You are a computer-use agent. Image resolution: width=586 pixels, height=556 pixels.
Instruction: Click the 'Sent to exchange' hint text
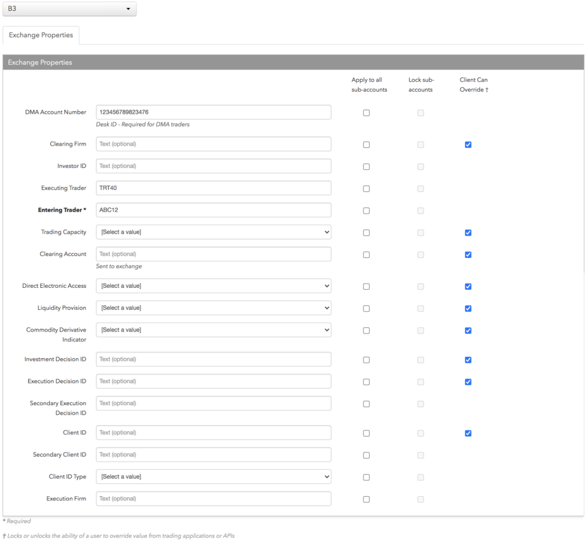tap(119, 267)
